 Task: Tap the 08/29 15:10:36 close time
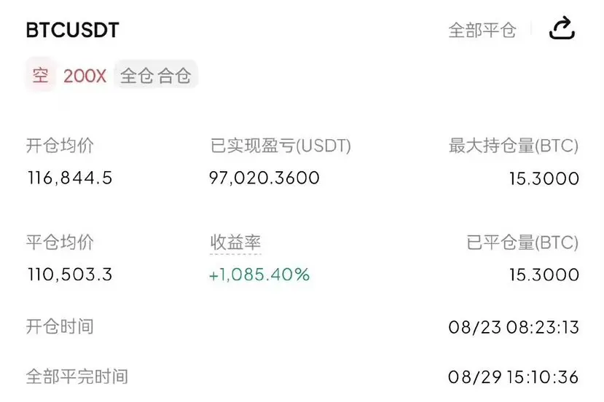pos(514,377)
